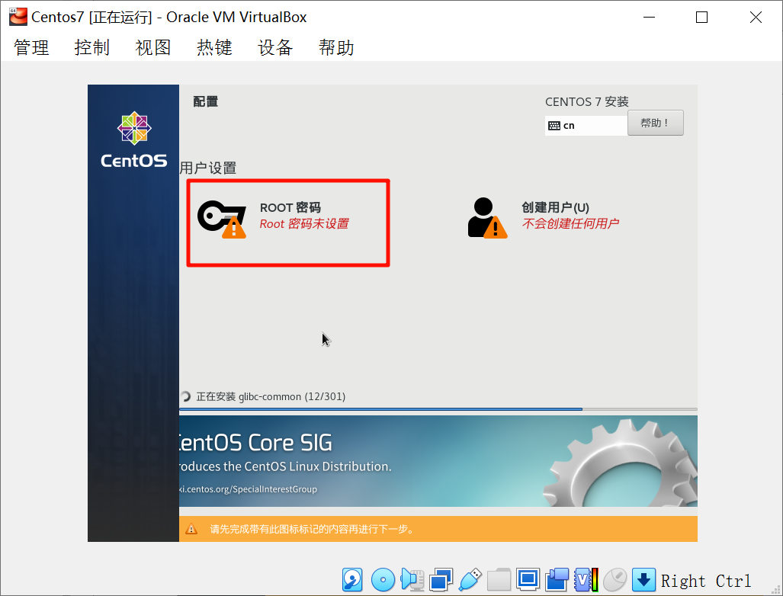Click the mouse integration status icon

(x=615, y=579)
